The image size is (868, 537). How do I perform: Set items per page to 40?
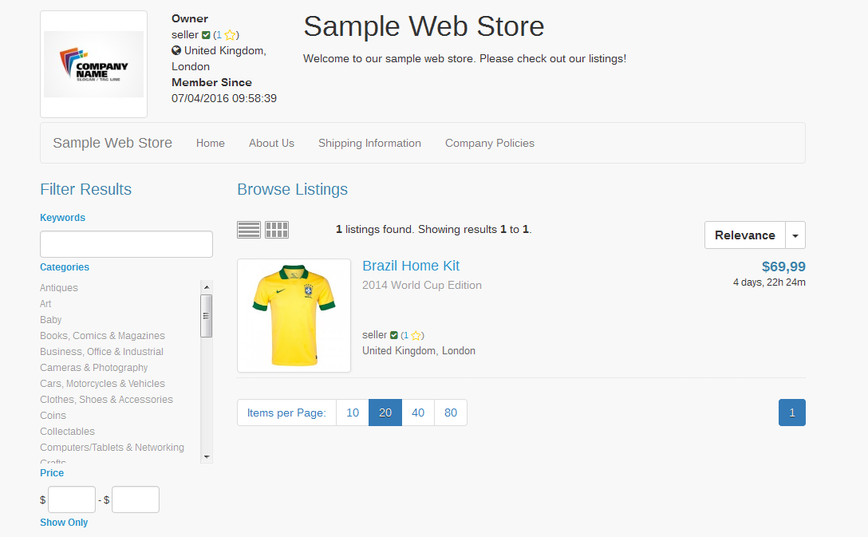pos(418,413)
